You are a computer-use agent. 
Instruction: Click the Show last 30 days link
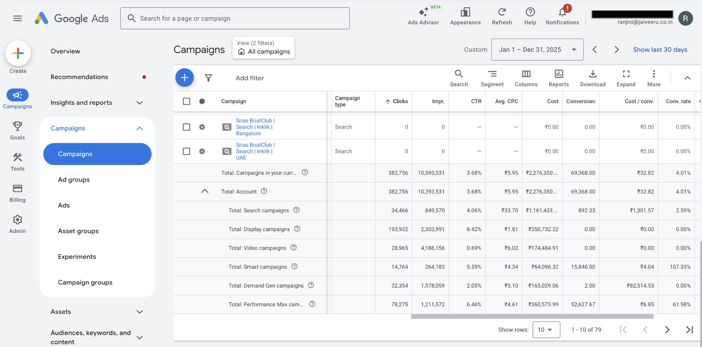pos(660,49)
